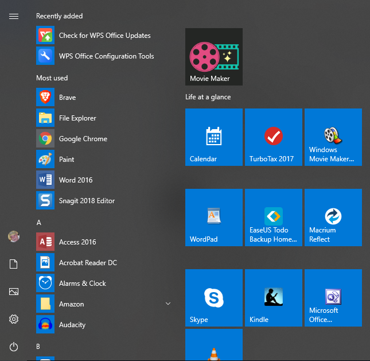Click the Word 2016 label text
Image resolution: width=370 pixels, height=361 pixels.
(76, 180)
